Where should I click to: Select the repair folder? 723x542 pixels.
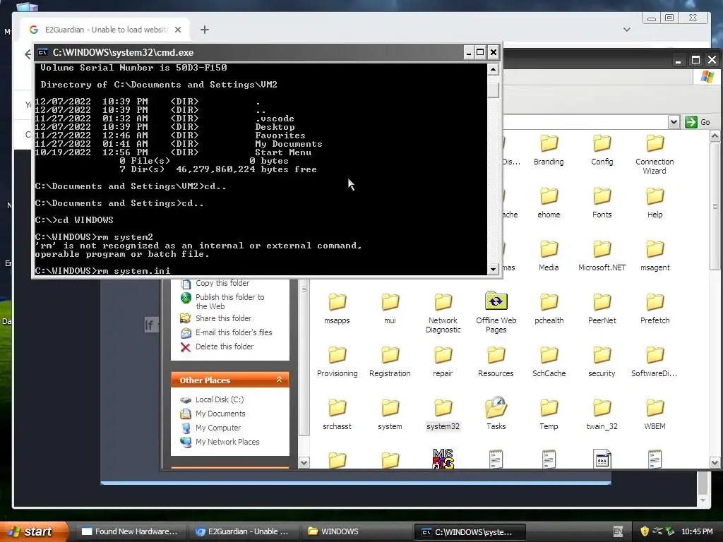point(443,361)
